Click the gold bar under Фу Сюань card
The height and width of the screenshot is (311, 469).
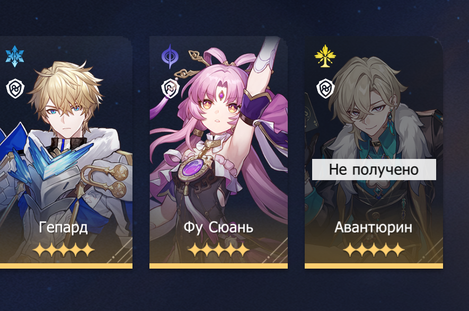(219, 266)
